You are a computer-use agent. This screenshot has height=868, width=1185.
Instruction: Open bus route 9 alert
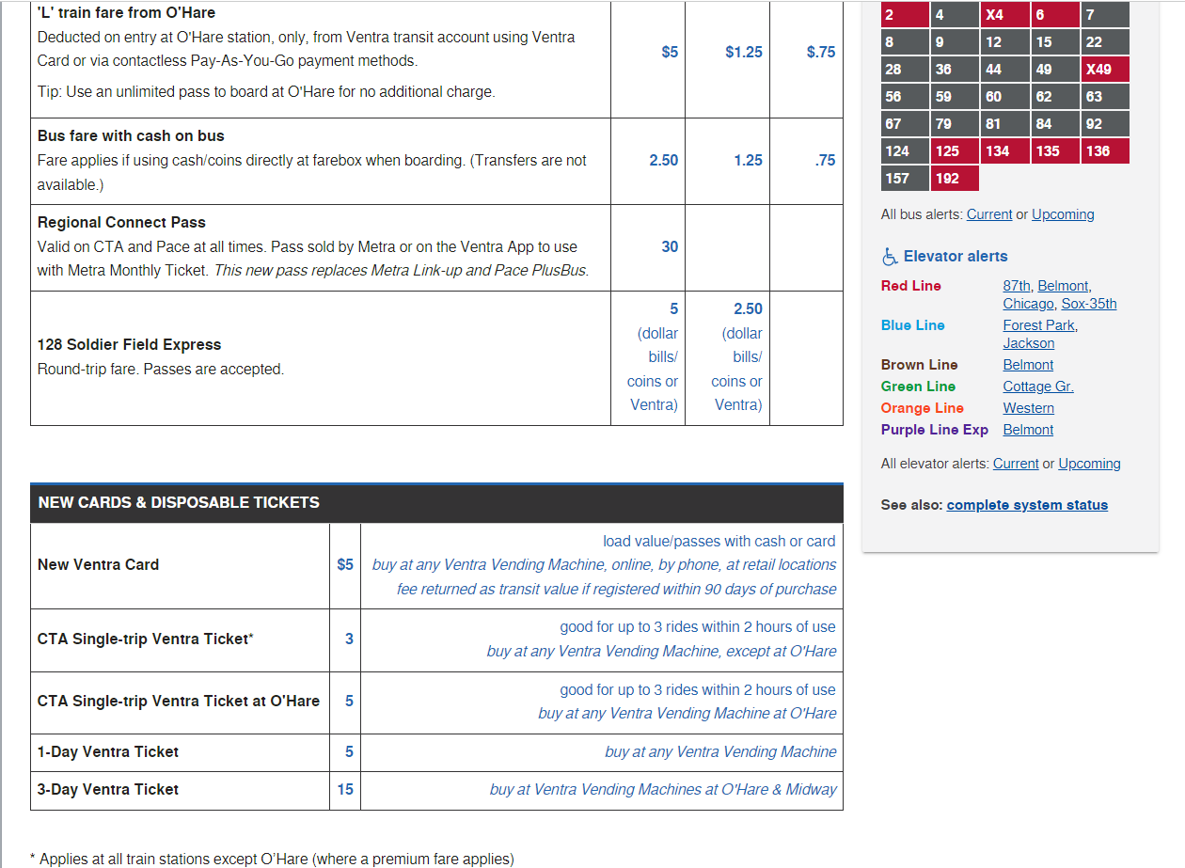point(955,42)
